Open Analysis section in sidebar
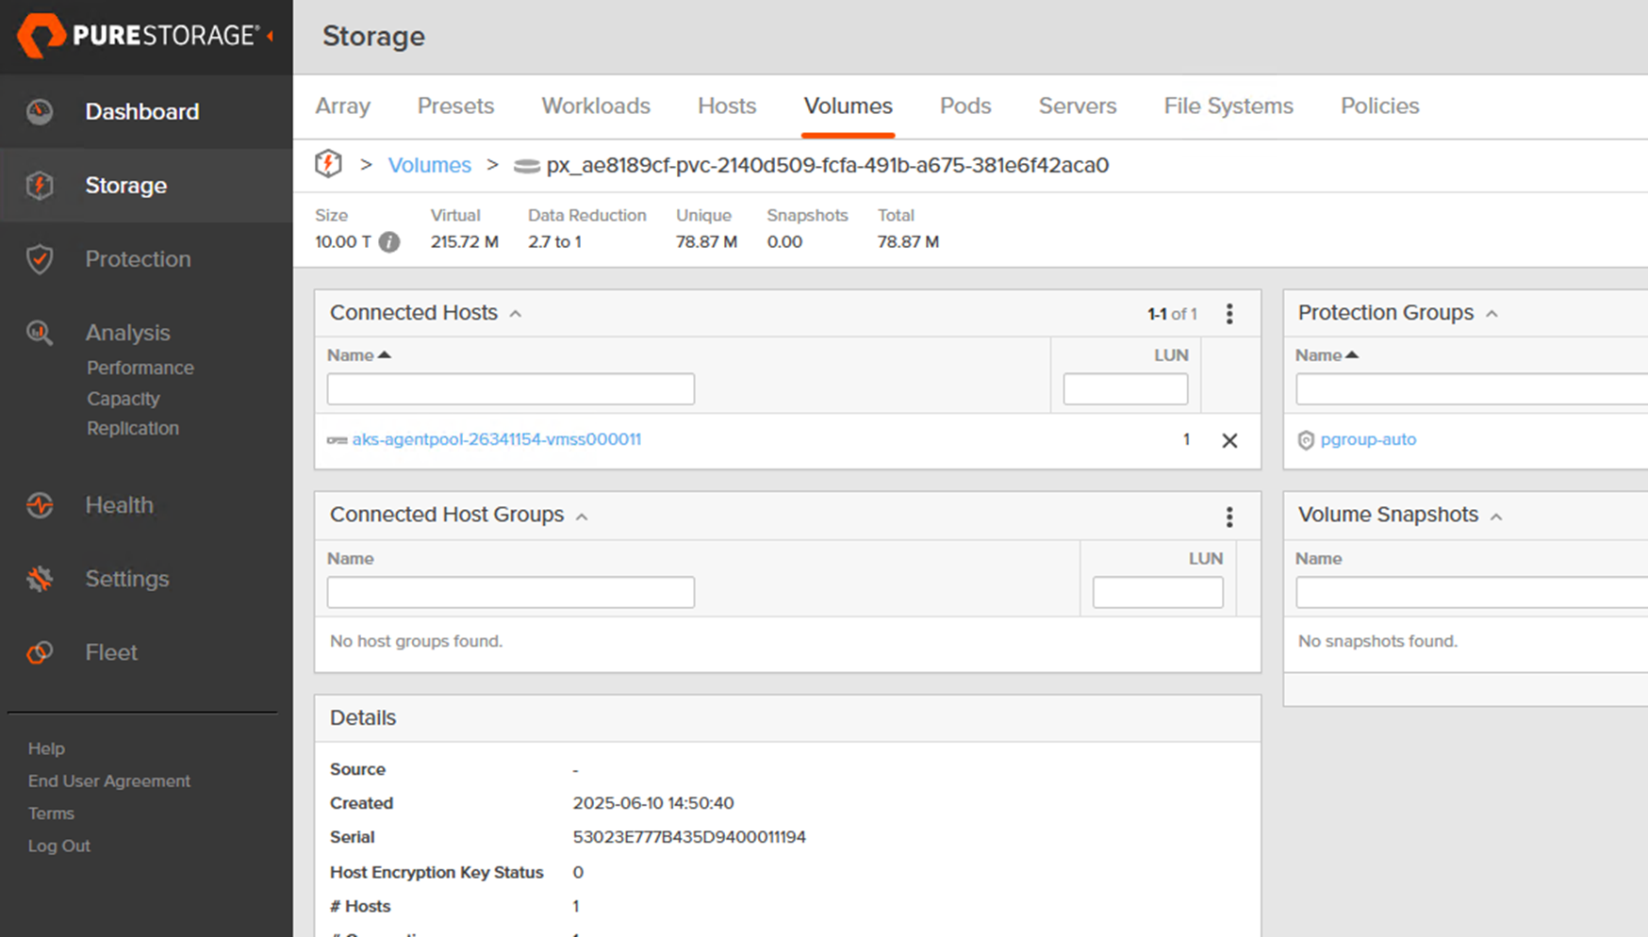Screen dimensions: 1648x937 (x=127, y=333)
